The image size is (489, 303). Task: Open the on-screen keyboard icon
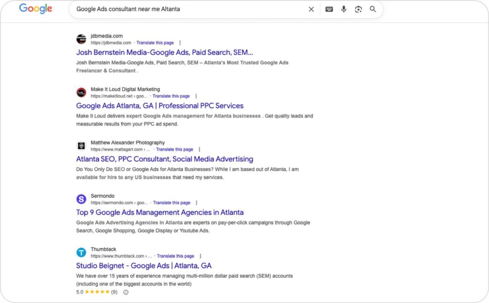(x=329, y=9)
